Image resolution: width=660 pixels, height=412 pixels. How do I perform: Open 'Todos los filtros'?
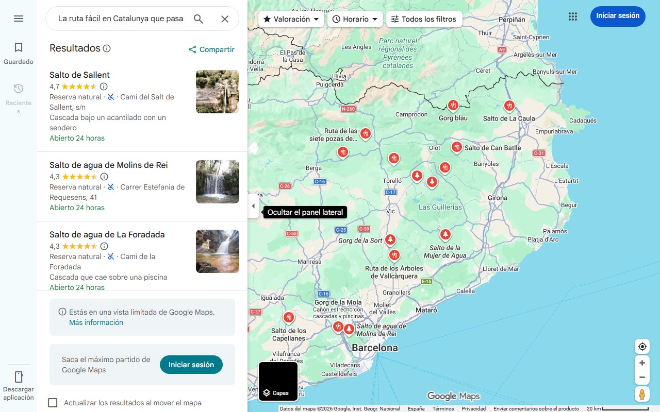(424, 19)
